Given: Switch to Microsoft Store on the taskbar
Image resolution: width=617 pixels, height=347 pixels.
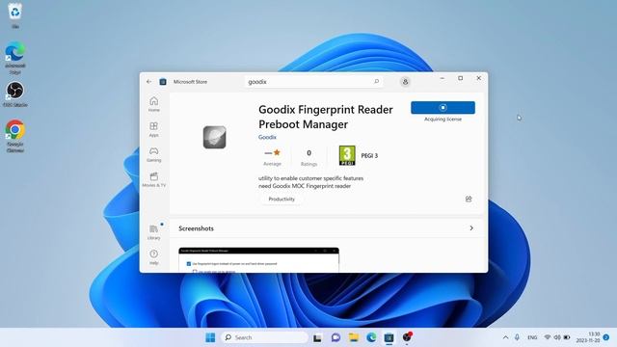Looking at the screenshot, I should tap(389, 337).
